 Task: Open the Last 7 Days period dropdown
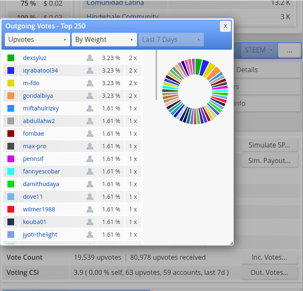(171, 40)
